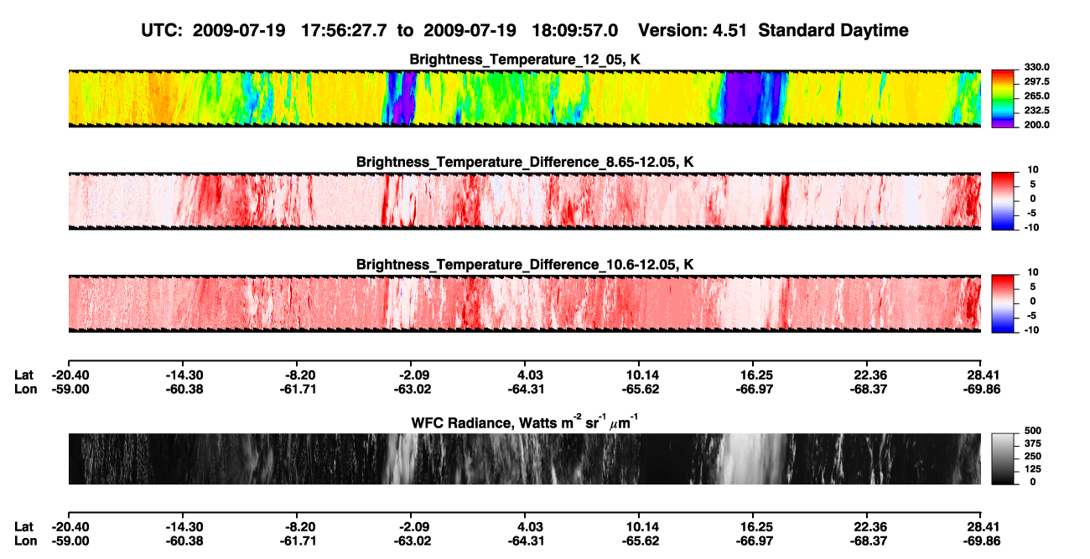Click latitude '10.14' under the WFC panel
The width and height of the screenshot is (1090, 559).
tap(640, 527)
